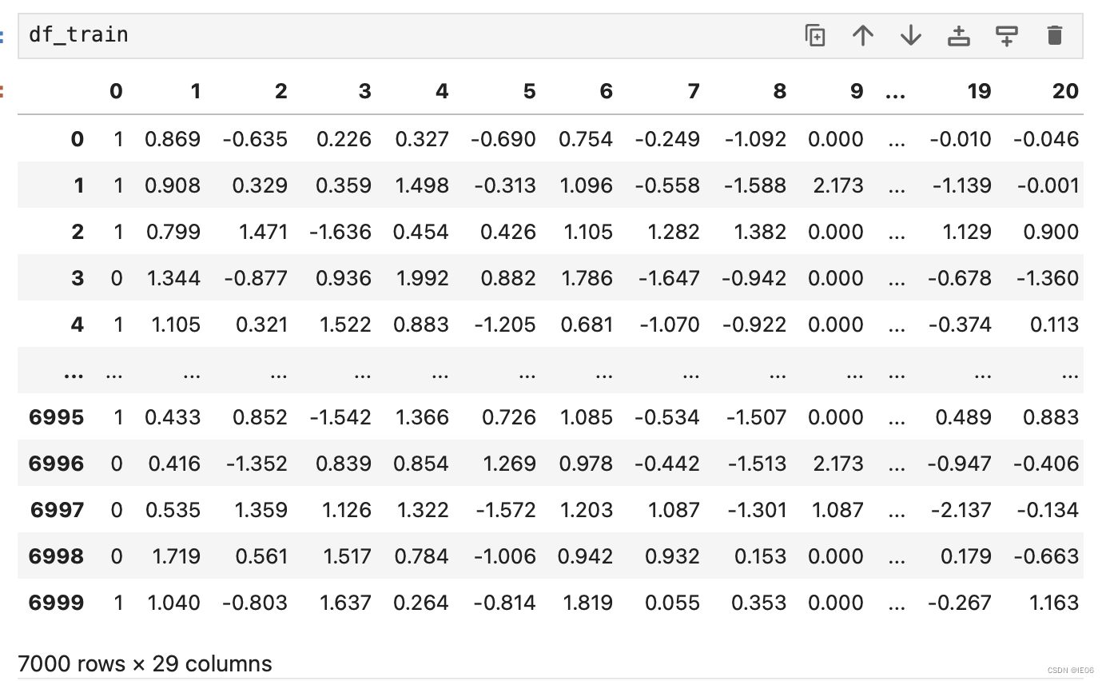The height and width of the screenshot is (681, 1106).
Task: Click the value -0.663
Action: pos(1046,556)
